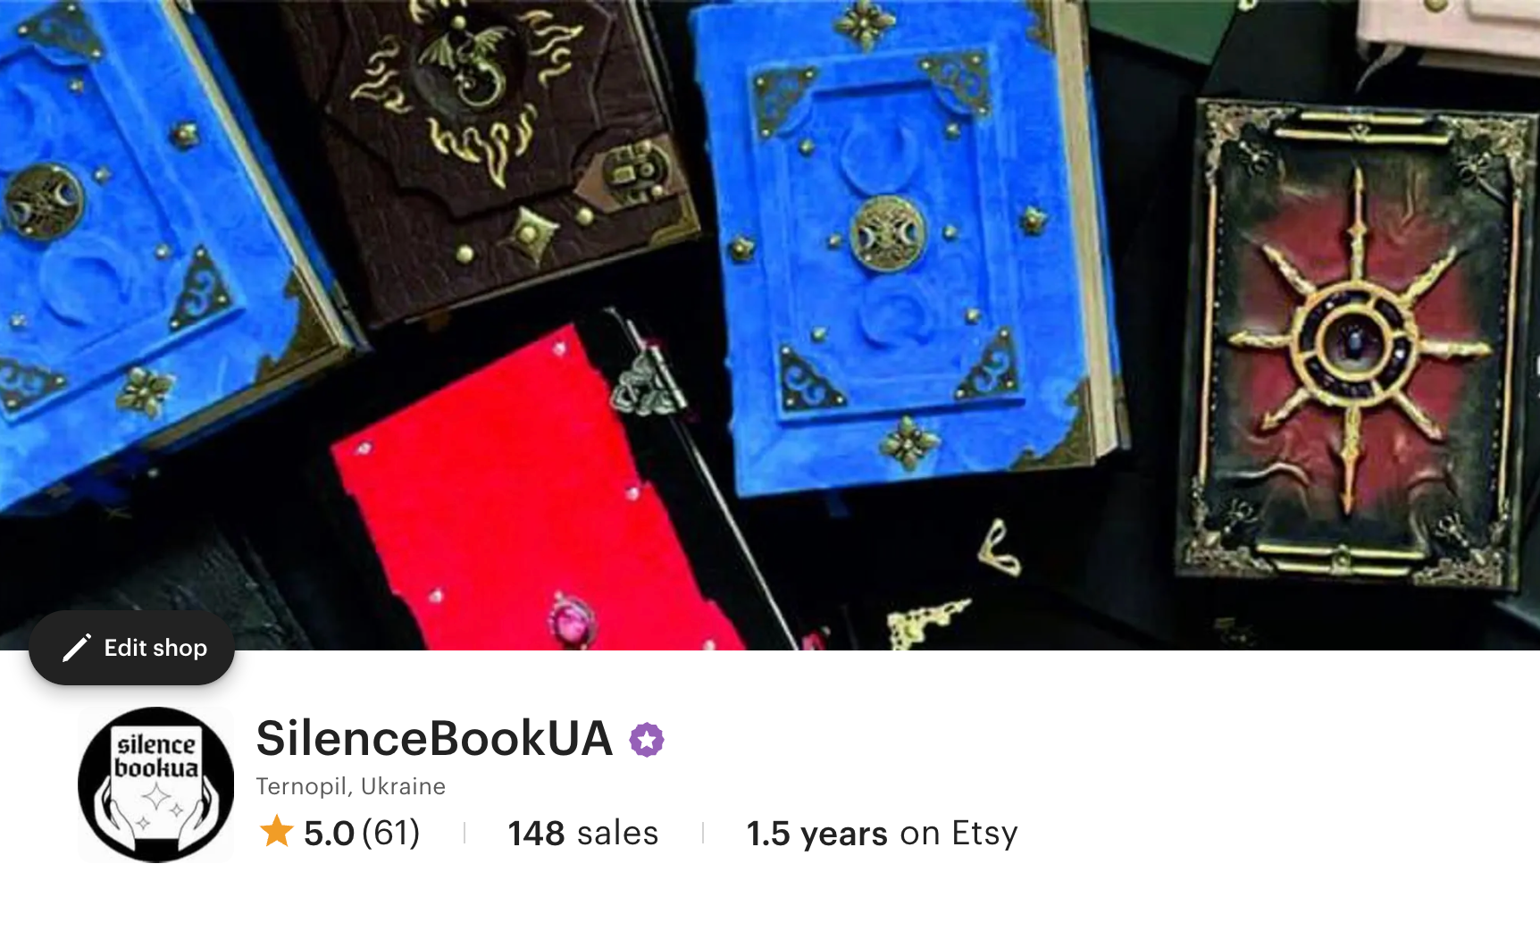Viewport: 1540px width, 931px height.
Task: Click the purple Star Seller badge
Action: coord(647,740)
